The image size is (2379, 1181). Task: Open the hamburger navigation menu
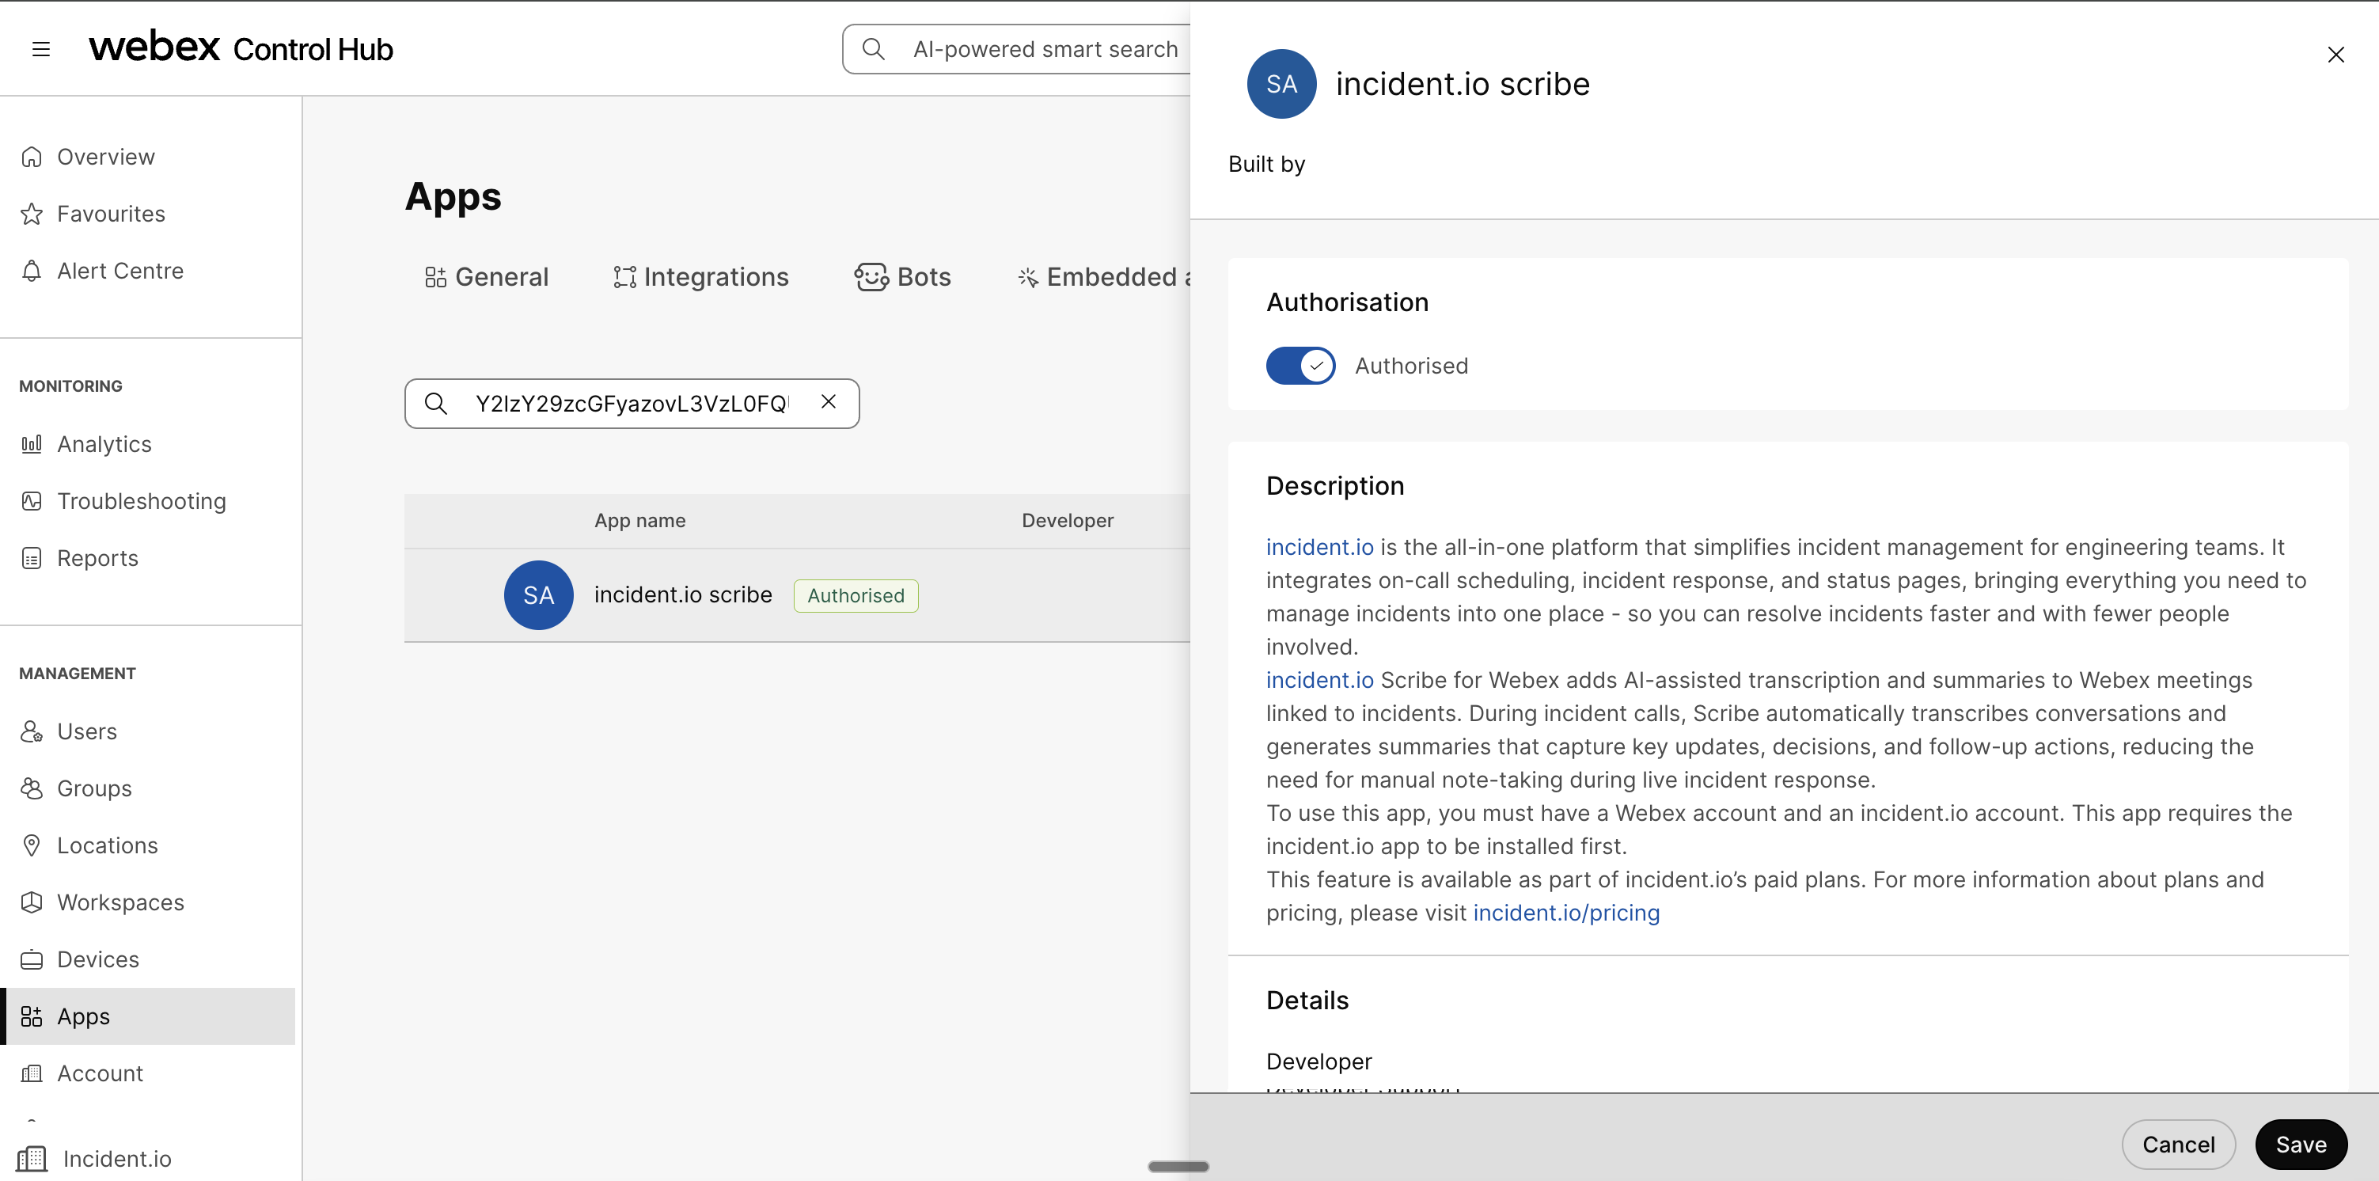(40, 49)
